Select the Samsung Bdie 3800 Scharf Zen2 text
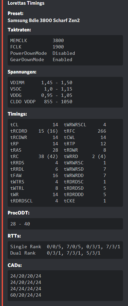 (x=44, y=20)
